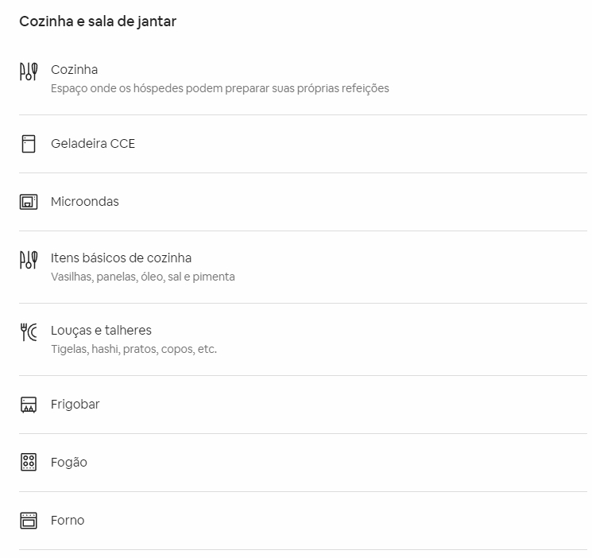Click the Itens básicos de cozinha title
The image size is (592, 558).
coord(122,258)
